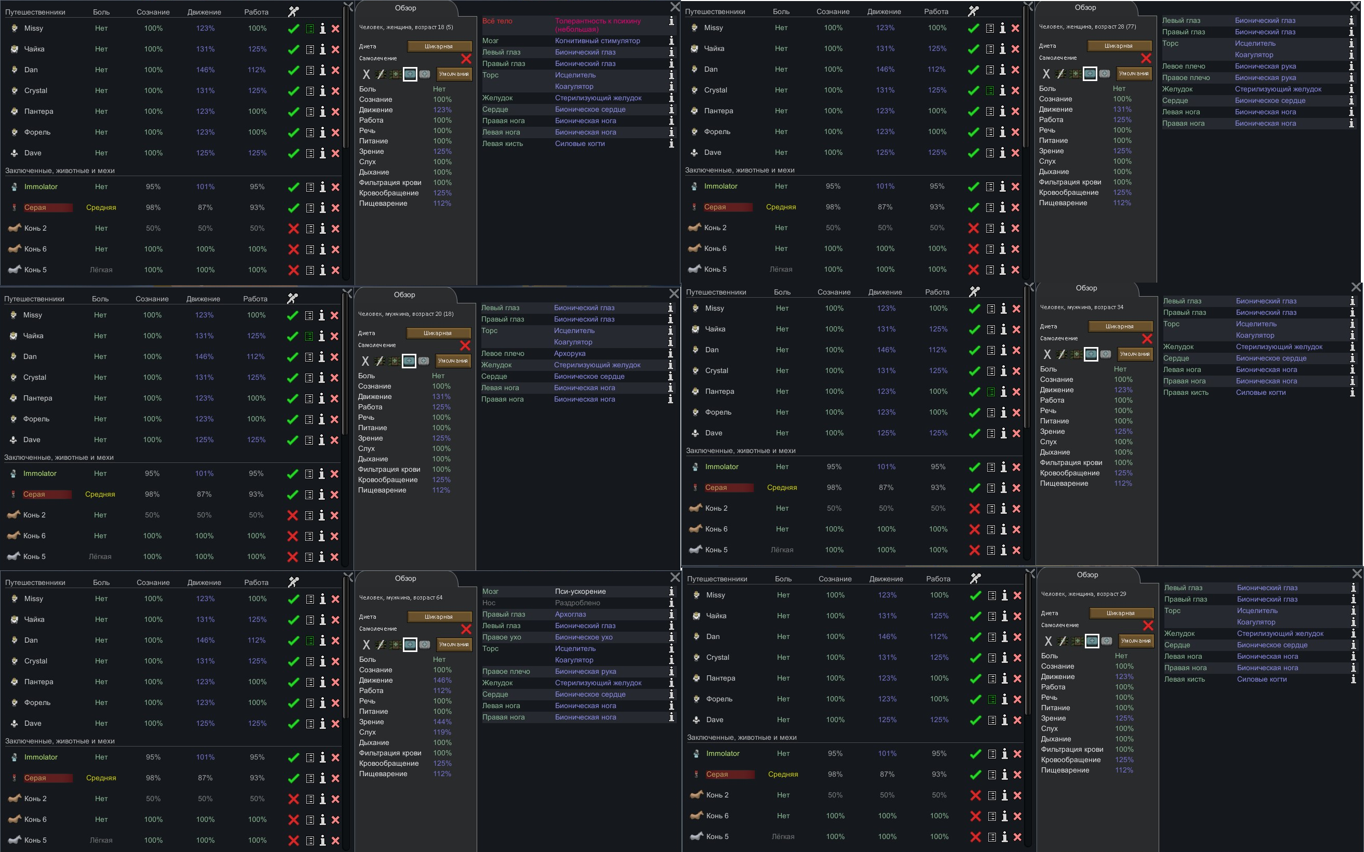1364x852 pixels.
Task: Open Шикарная diet dropdown for 64-year-old man
Action: [439, 617]
